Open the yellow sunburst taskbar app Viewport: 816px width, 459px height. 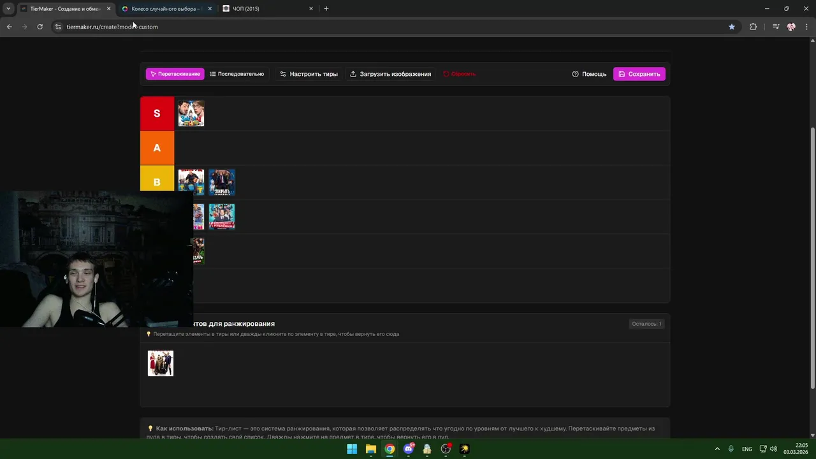click(x=465, y=449)
